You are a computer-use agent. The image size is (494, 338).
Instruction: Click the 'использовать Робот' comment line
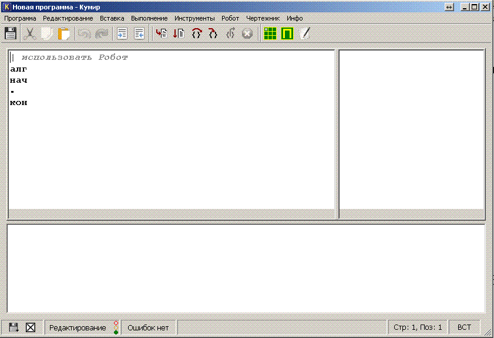click(x=75, y=58)
